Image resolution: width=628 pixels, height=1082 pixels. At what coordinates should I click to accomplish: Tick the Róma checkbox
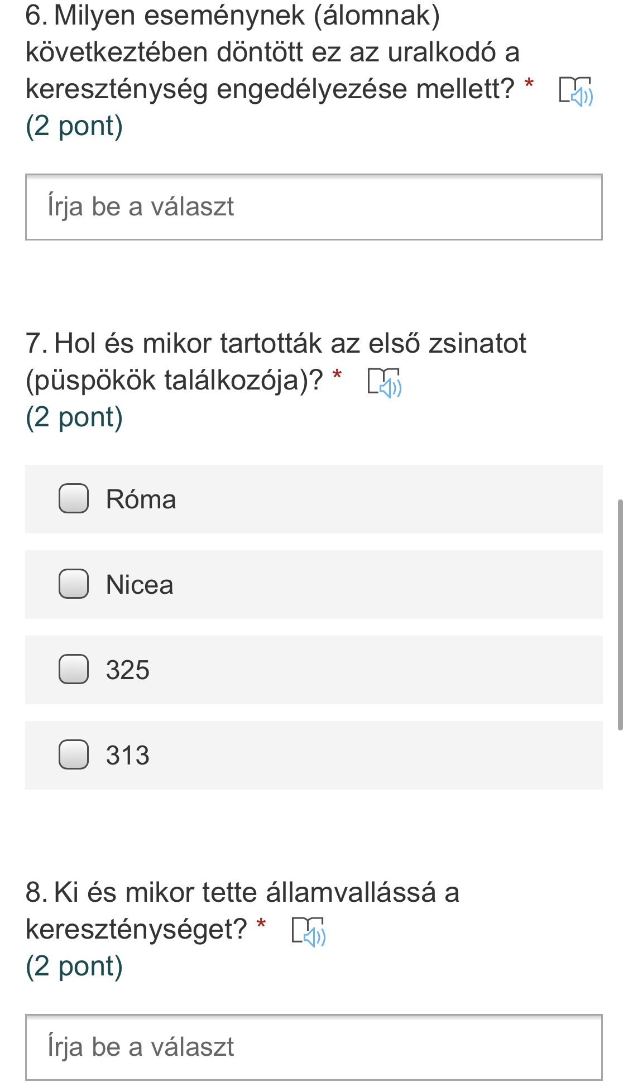coord(74,498)
